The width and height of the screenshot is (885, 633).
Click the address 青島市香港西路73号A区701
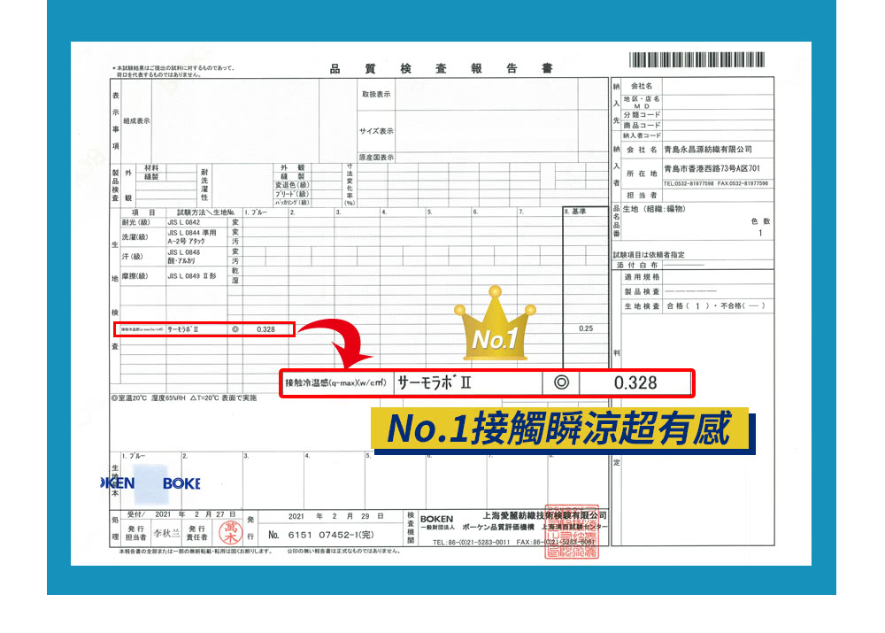tap(712, 168)
